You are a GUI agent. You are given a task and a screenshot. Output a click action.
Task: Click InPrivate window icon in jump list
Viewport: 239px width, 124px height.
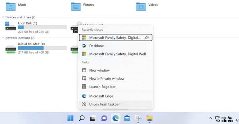(84, 79)
